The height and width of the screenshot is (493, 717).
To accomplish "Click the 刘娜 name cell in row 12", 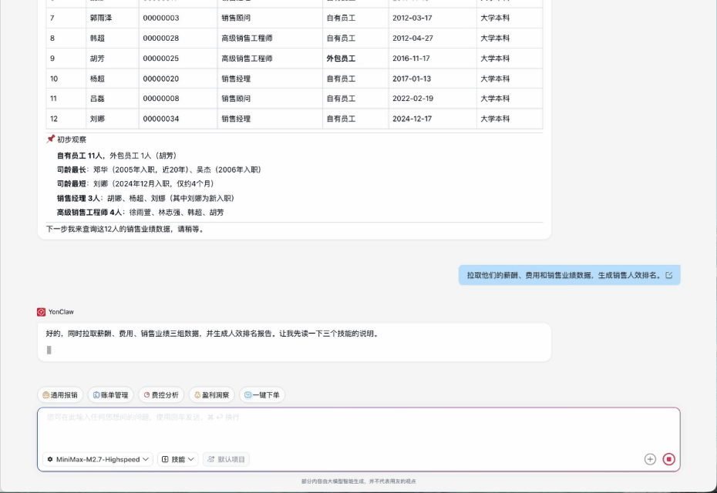I will (97, 119).
